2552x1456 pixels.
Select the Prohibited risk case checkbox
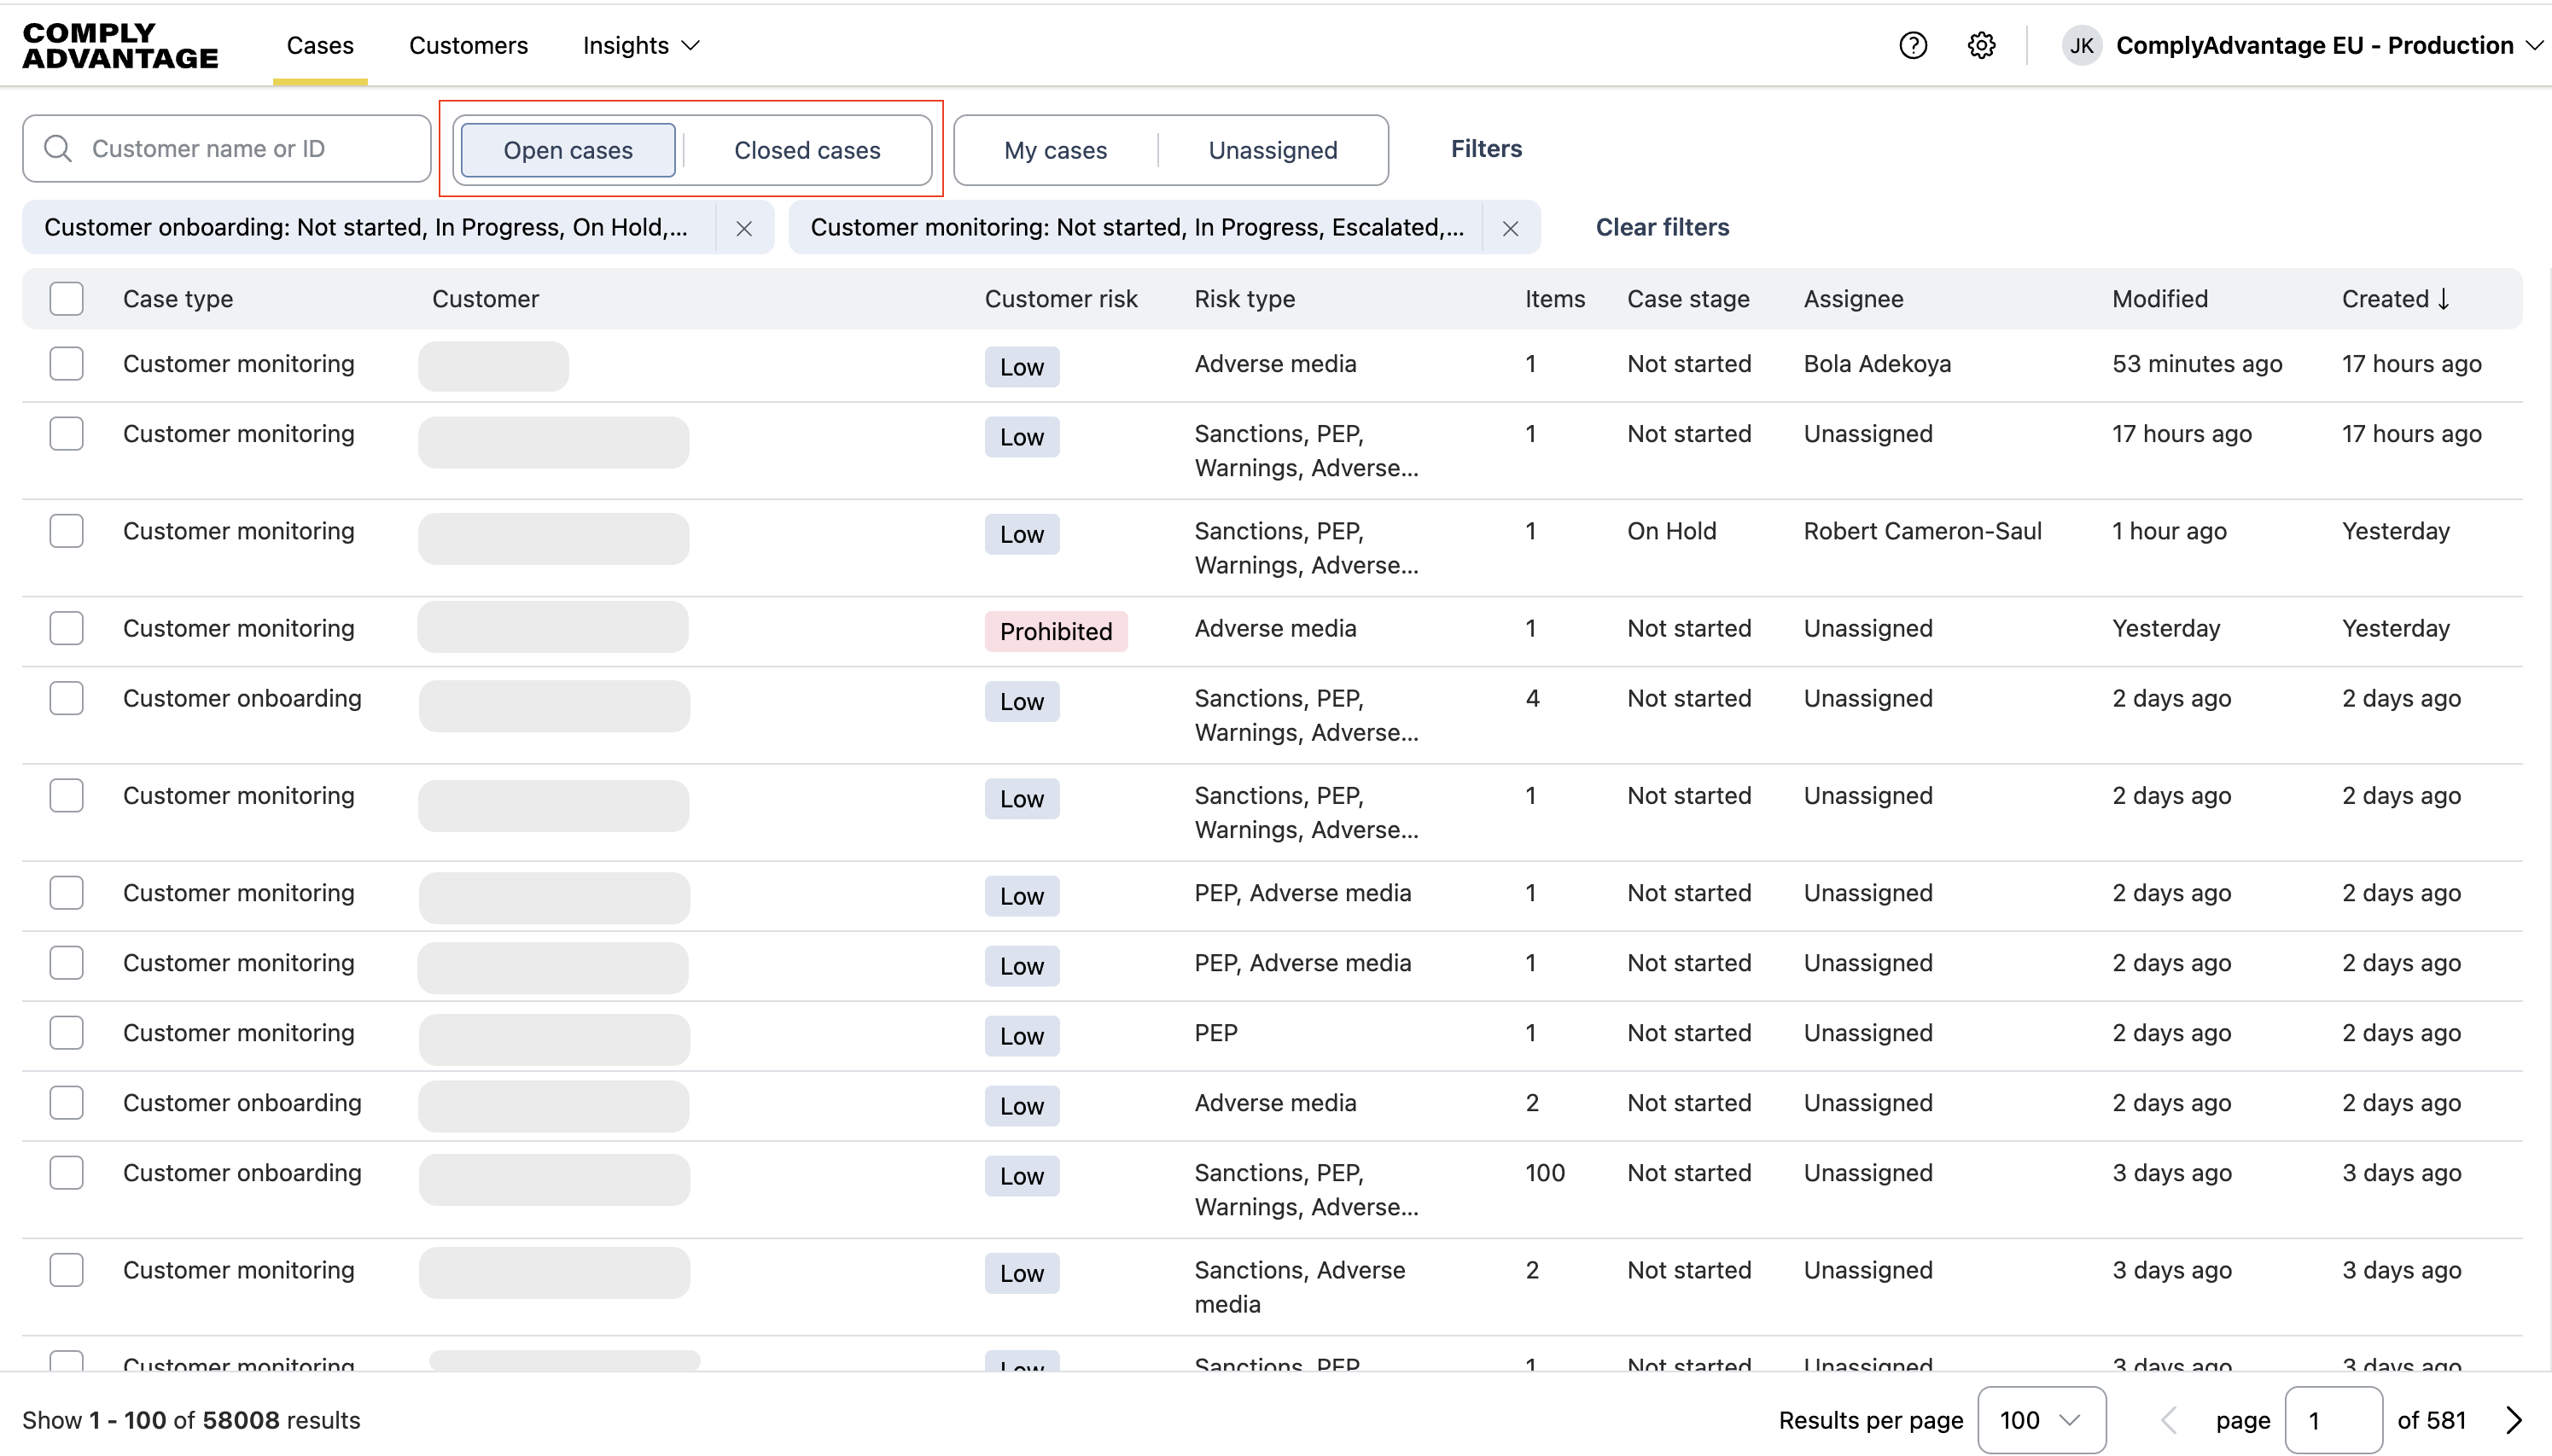(66, 628)
